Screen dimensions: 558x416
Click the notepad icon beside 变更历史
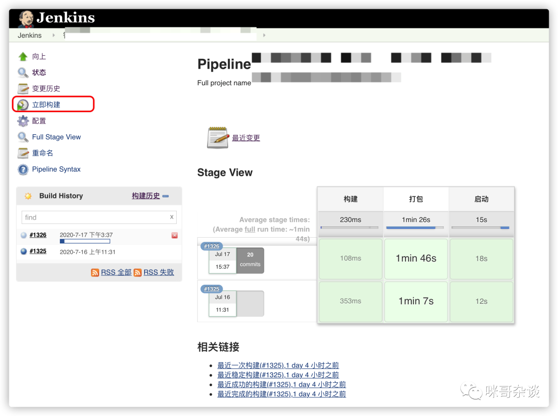[x=23, y=88]
